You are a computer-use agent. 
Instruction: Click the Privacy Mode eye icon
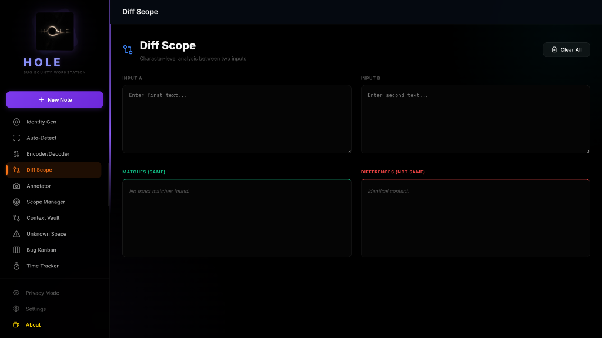[x=16, y=293]
